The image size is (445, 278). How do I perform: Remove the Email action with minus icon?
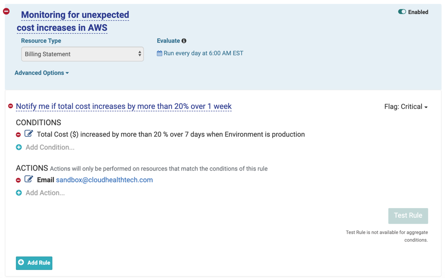pos(19,180)
